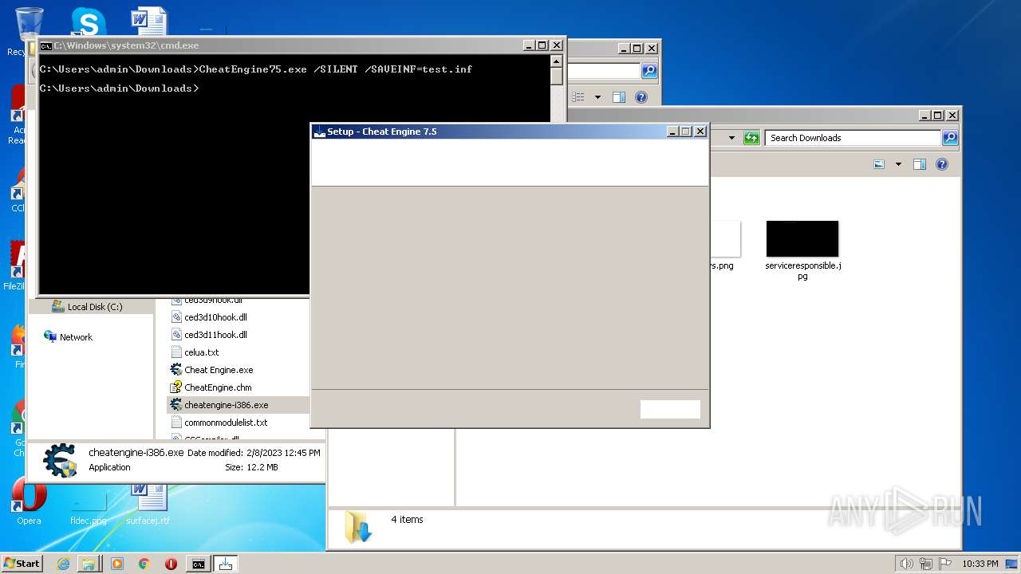
Task: Close the Cheat Engine Setup window
Action: (x=700, y=132)
